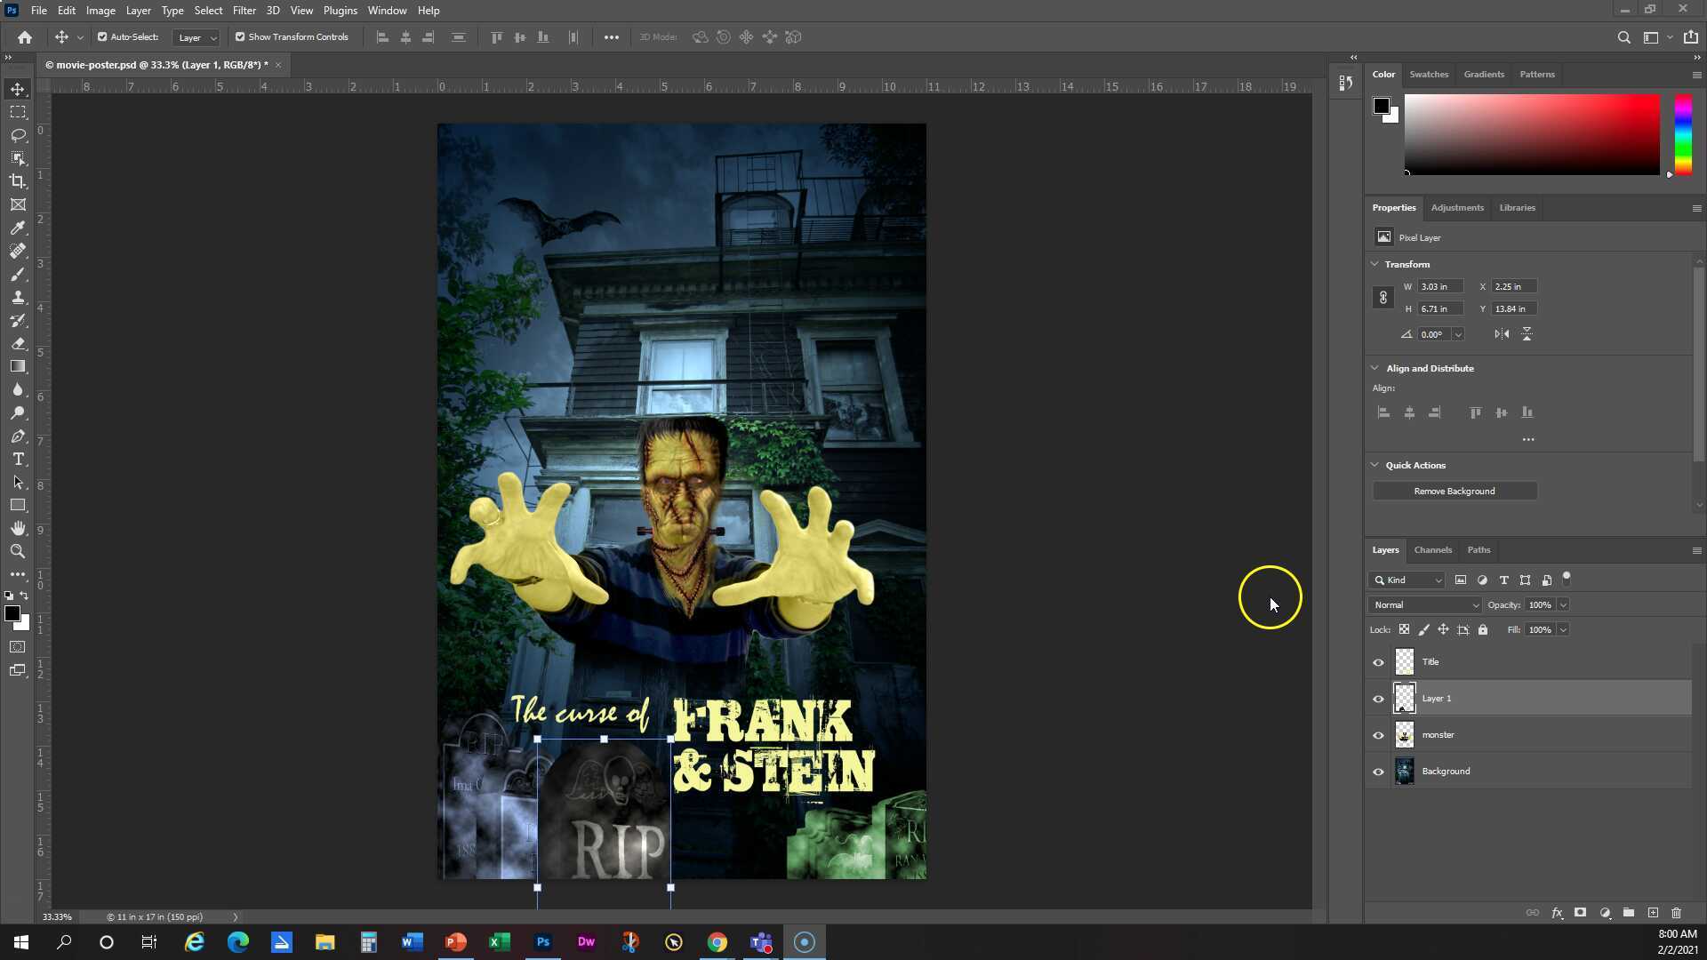Uncheck Show Transform Controls
Screen dimensions: 1707x960
pyautogui.click(x=239, y=36)
